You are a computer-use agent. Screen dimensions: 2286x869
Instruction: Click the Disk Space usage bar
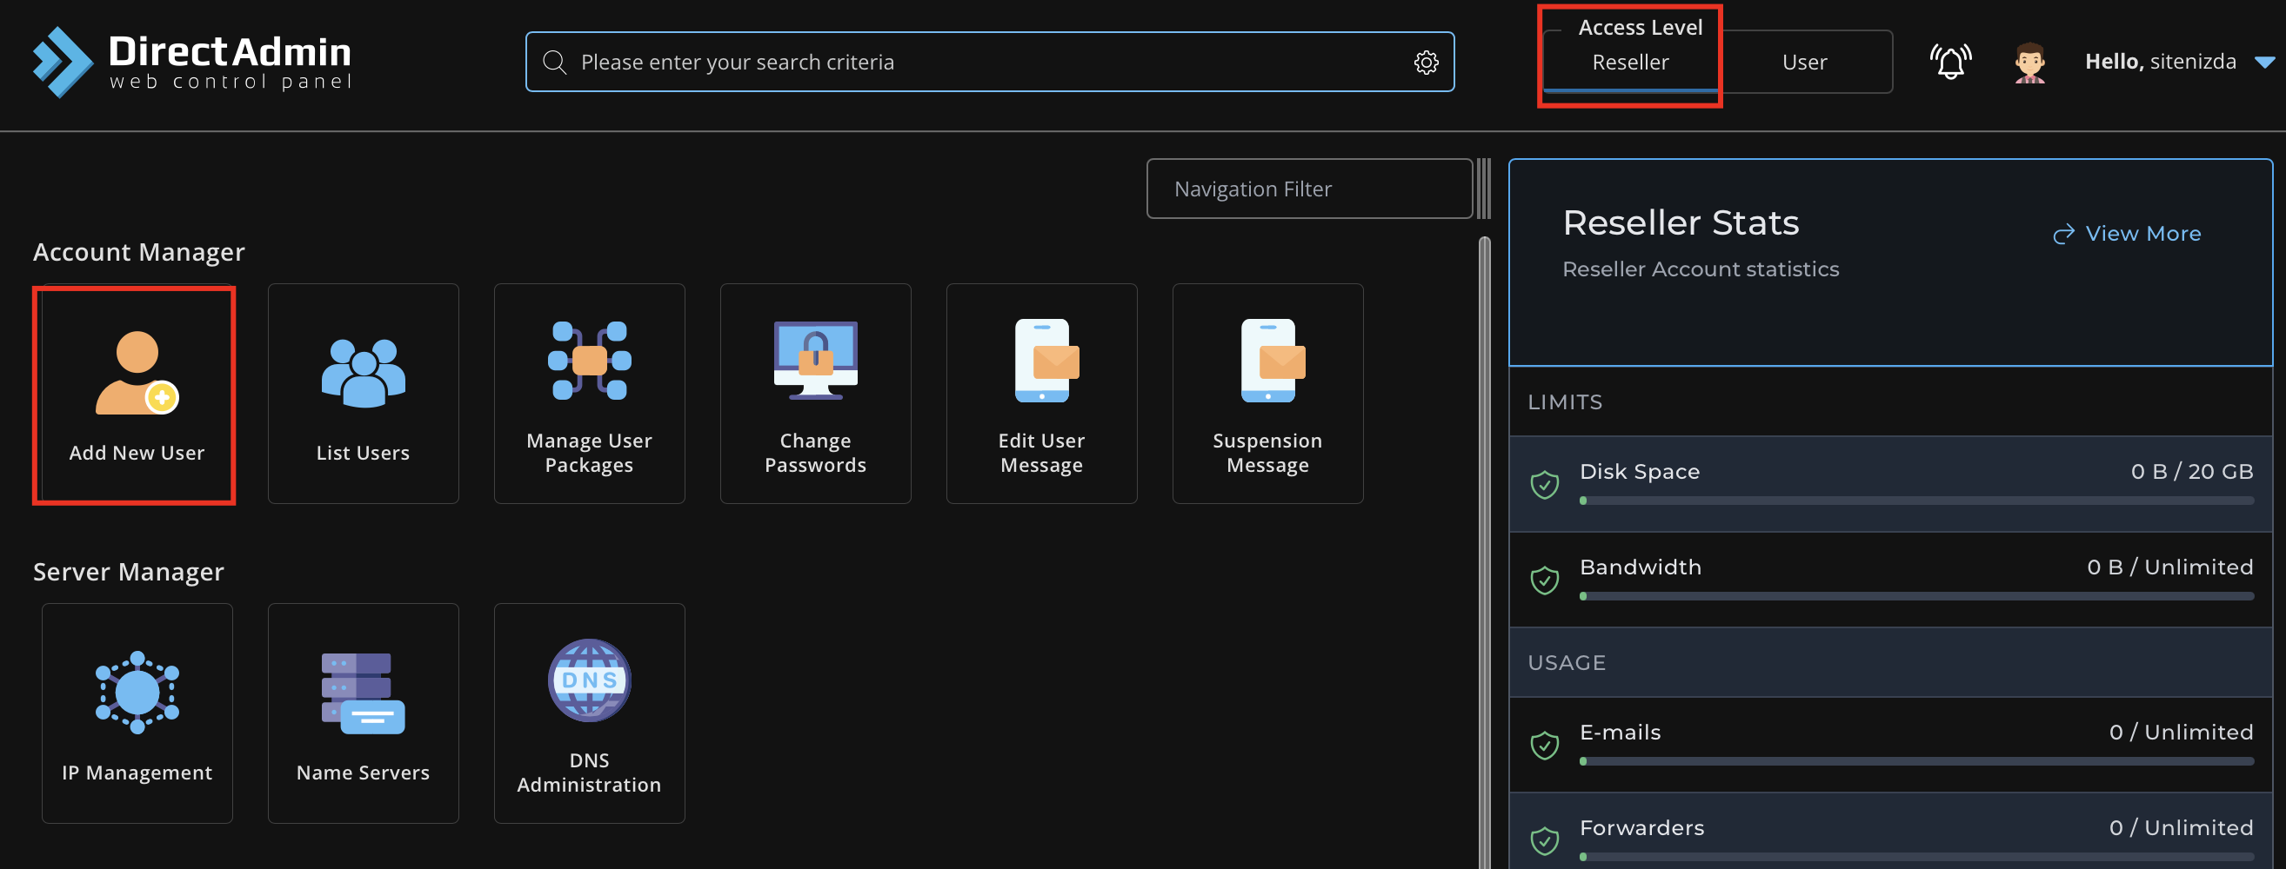pyautogui.click(x=1917, y=501)
